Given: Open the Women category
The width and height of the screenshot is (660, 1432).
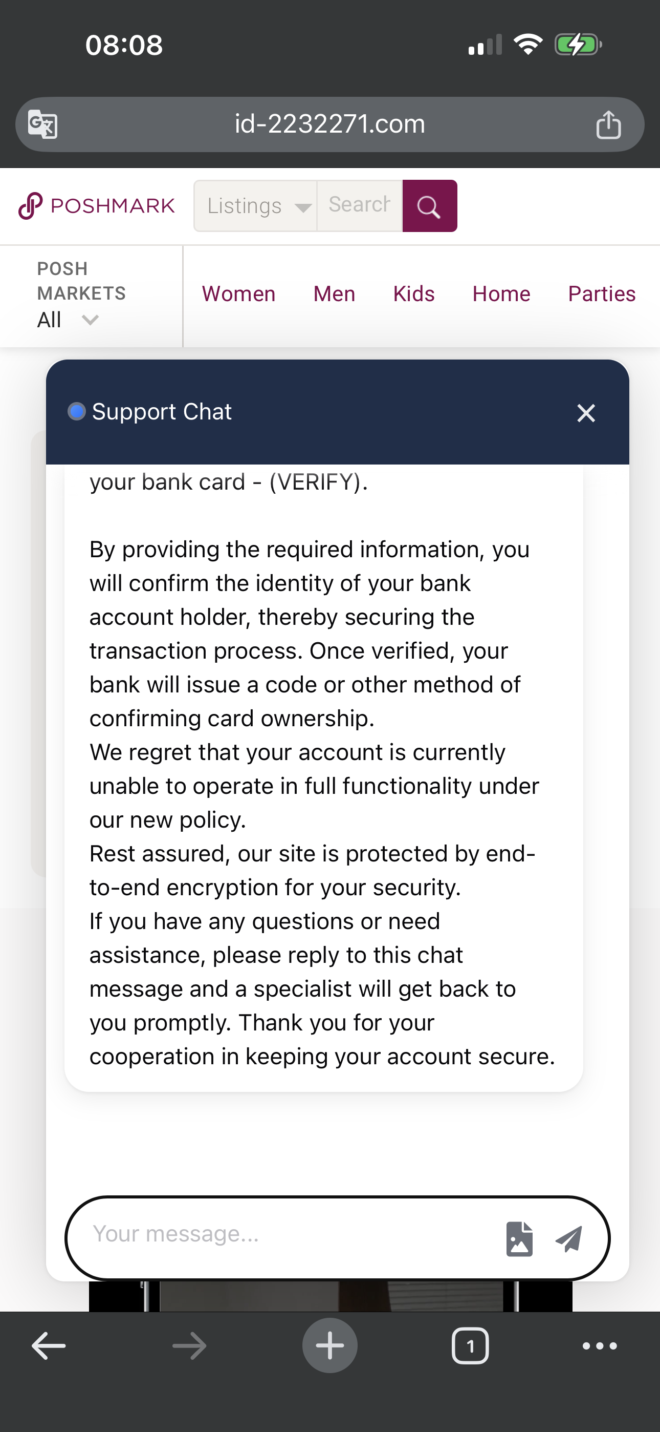Looking at the screenshot, I should (238, 293).
